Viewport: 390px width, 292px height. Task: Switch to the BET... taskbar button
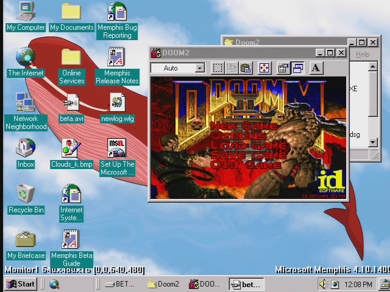(x=119, y=284)
